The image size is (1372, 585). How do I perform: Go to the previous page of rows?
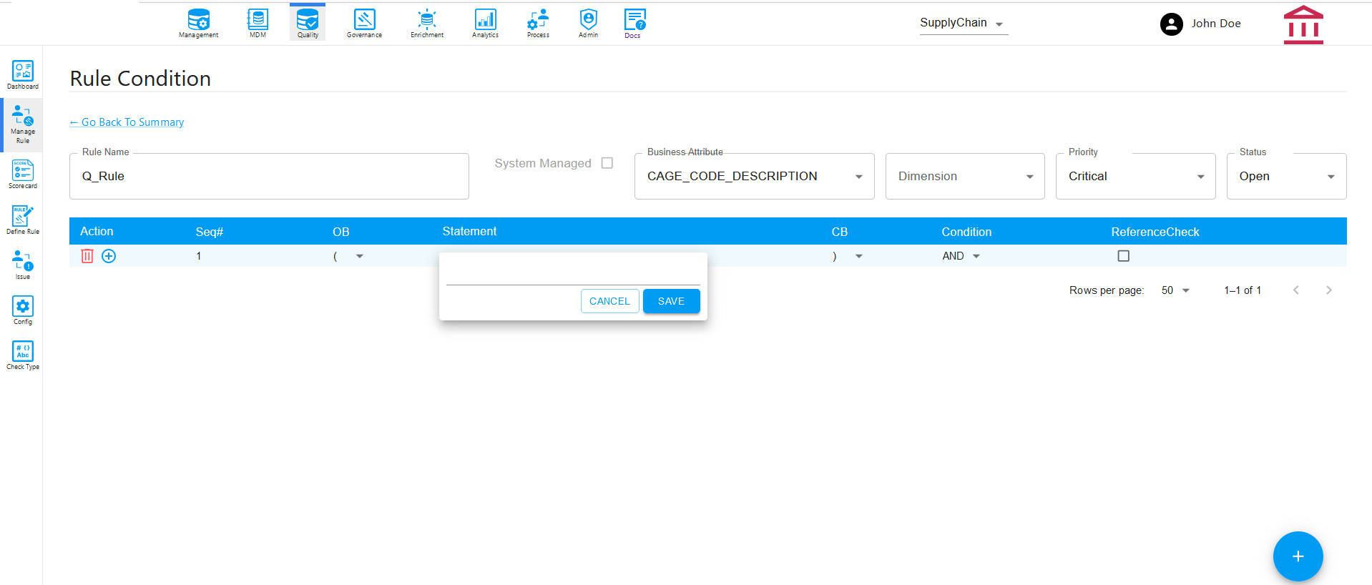(x=1295, y=290)
